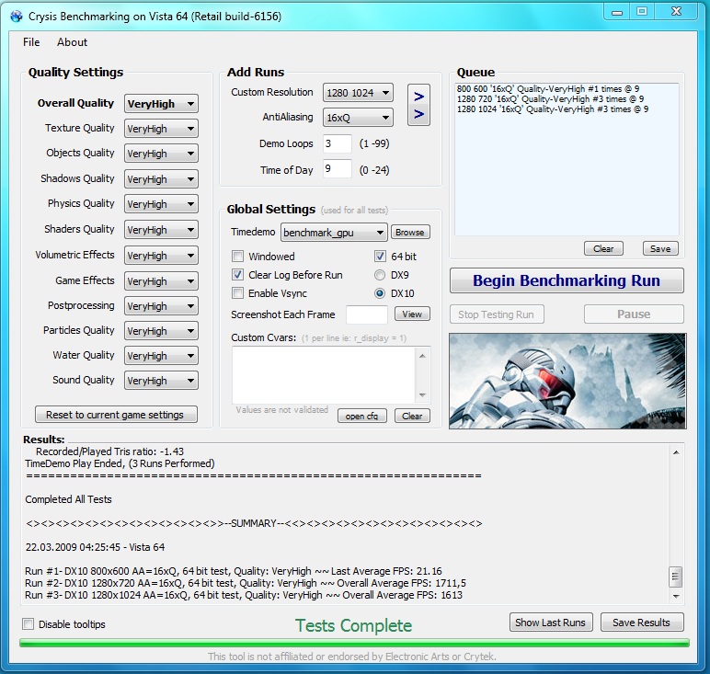The image size is (710, 674).
Task: Click the green progress bar
Action: pyautogui.click(x=354, y=643)
